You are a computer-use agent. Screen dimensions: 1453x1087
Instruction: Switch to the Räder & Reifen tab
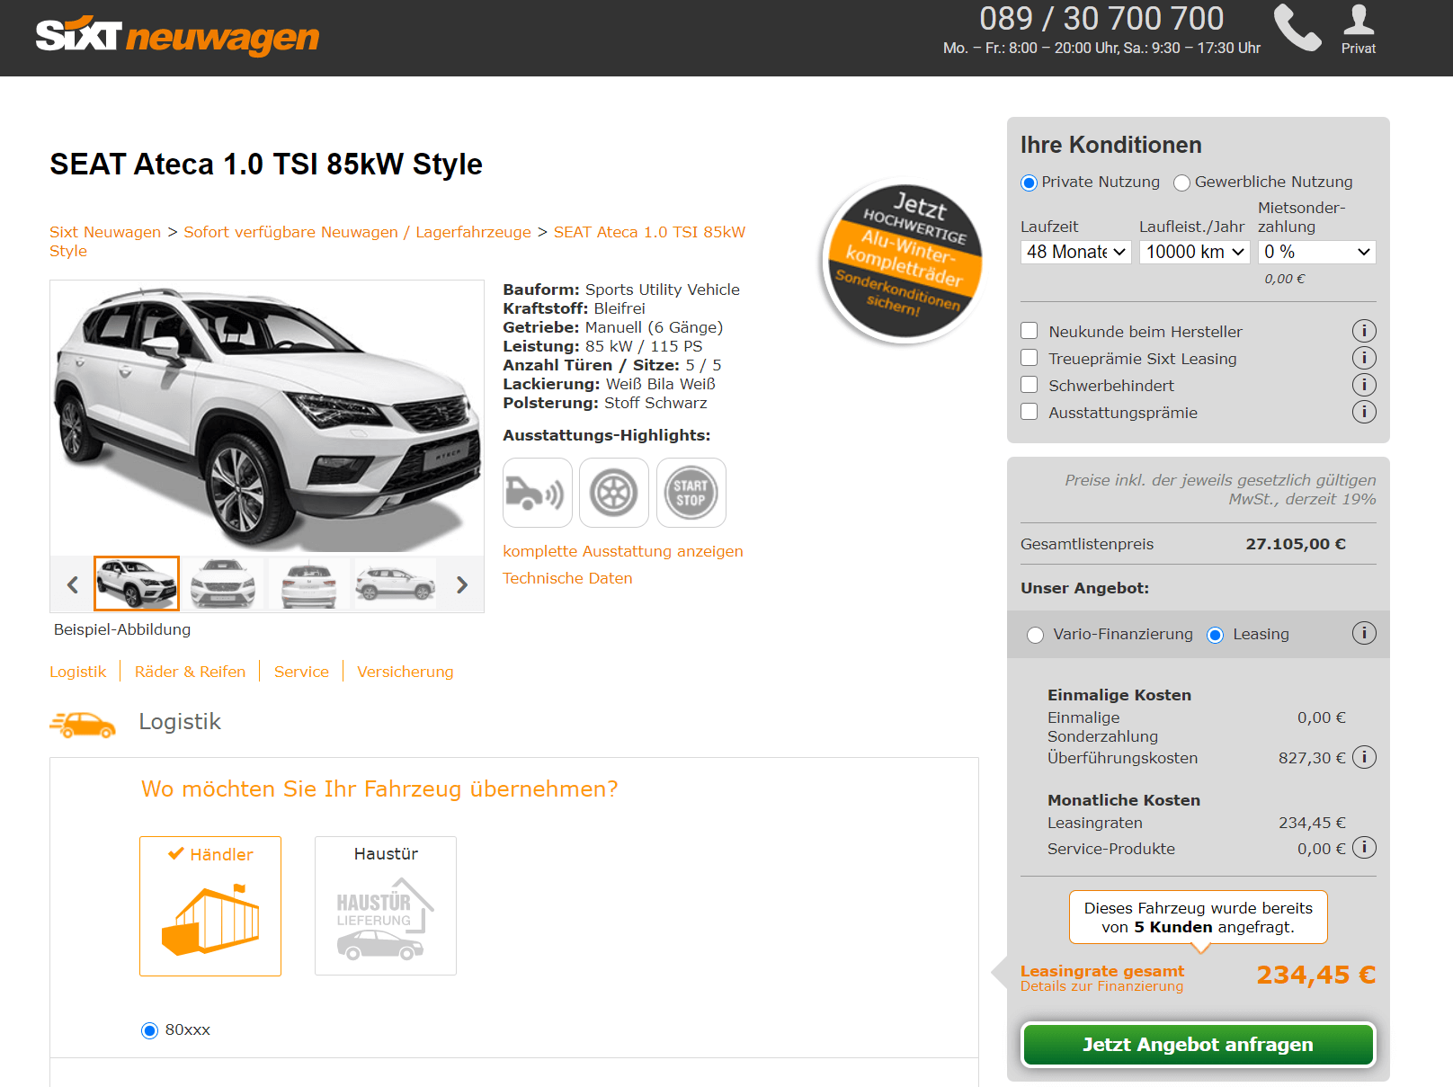point(190,672)
